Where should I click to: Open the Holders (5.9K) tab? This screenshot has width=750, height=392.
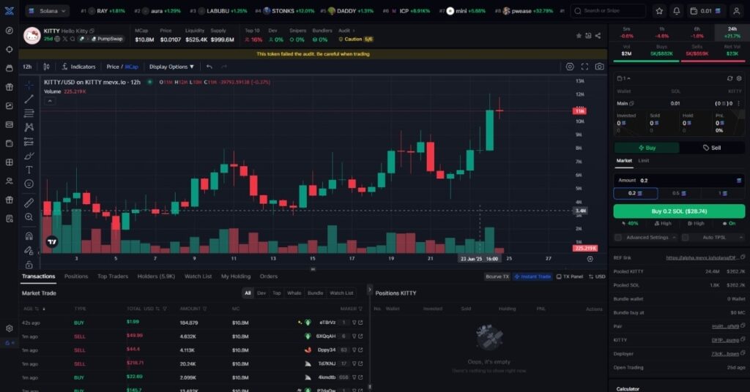click(156, 276)
